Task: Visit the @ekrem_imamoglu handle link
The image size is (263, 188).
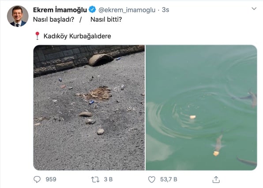Action: point(127,10)
